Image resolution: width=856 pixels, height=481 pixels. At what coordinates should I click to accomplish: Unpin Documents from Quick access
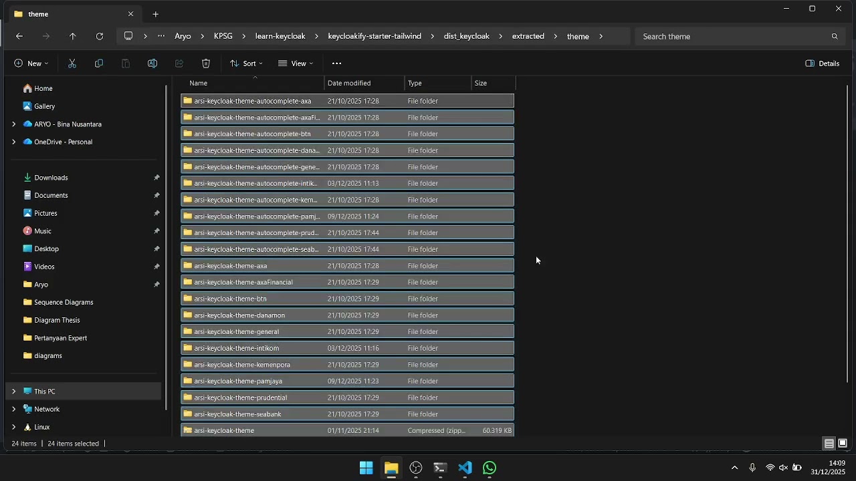(156, 196)
